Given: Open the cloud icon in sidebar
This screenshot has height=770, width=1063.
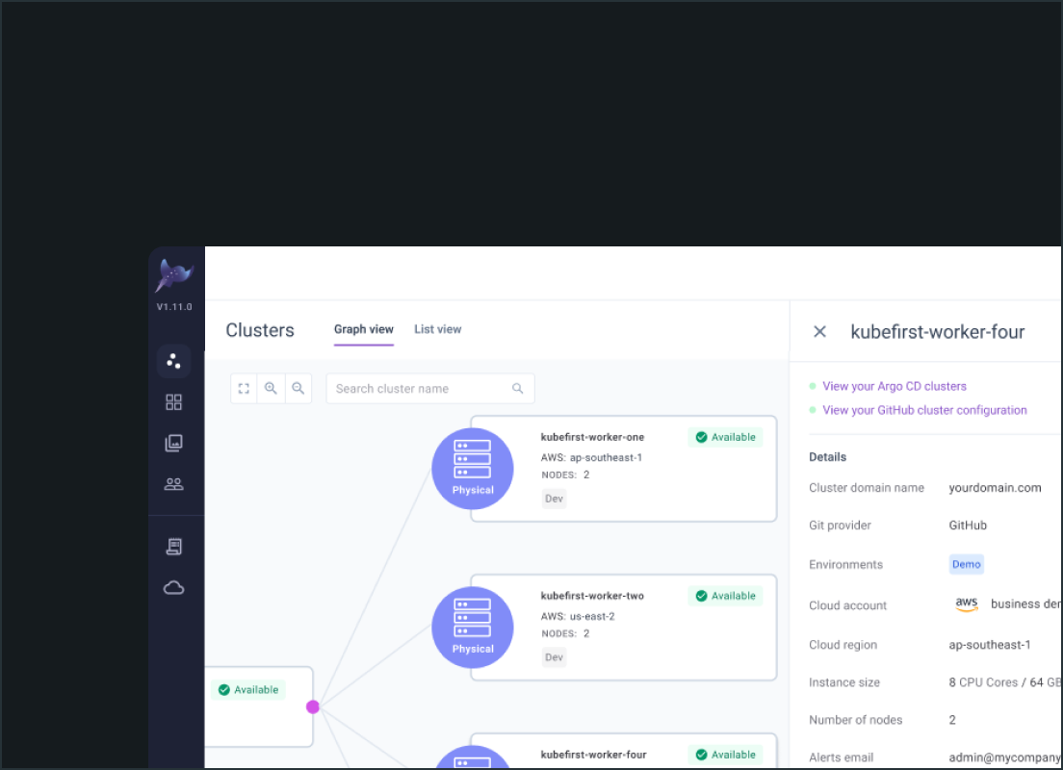Looking at the screenshot, I should (x=173, y=588).
